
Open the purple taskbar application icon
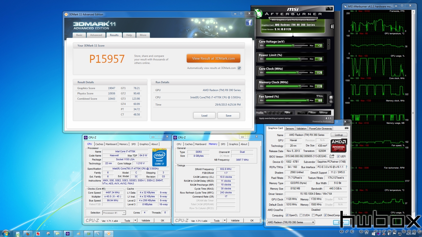click(x=68, y=233)
